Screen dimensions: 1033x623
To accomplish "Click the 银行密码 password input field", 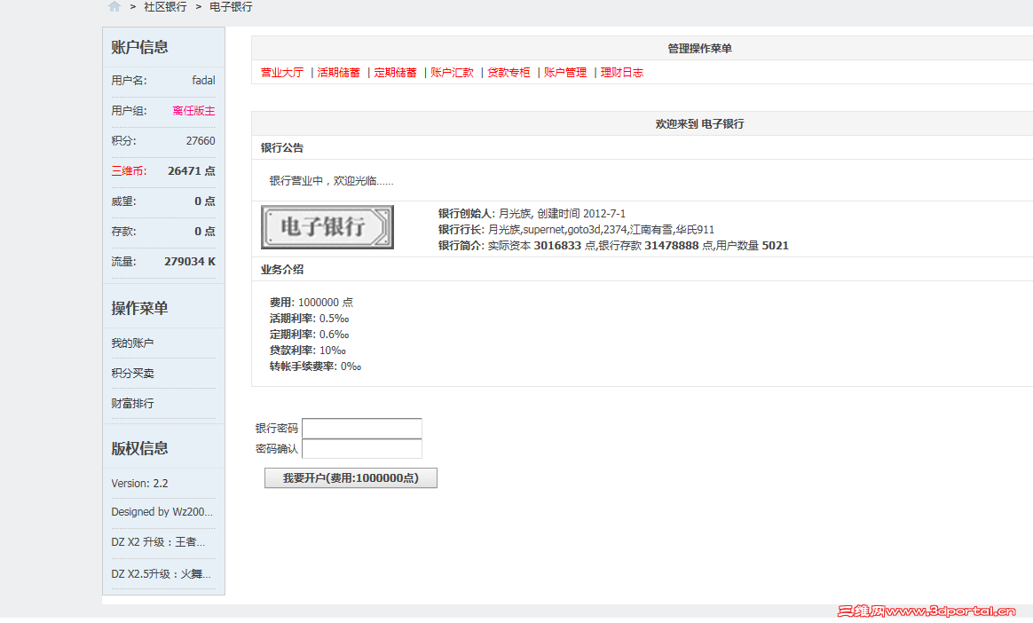I will 361,428.
